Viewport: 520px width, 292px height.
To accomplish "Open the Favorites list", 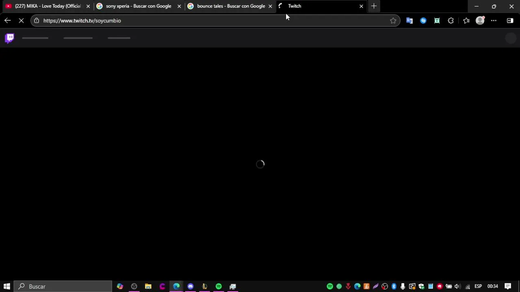I will tap(466, 21).
